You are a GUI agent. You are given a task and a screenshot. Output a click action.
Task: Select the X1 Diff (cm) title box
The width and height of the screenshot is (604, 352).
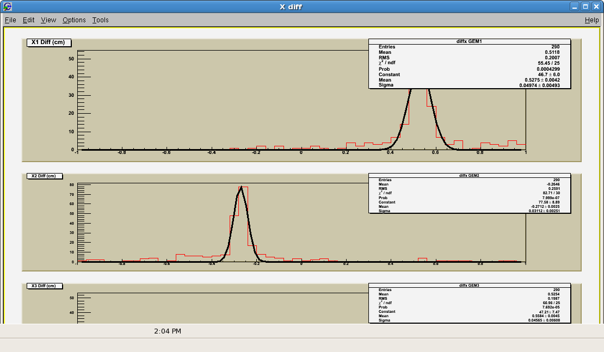(48, 42)
